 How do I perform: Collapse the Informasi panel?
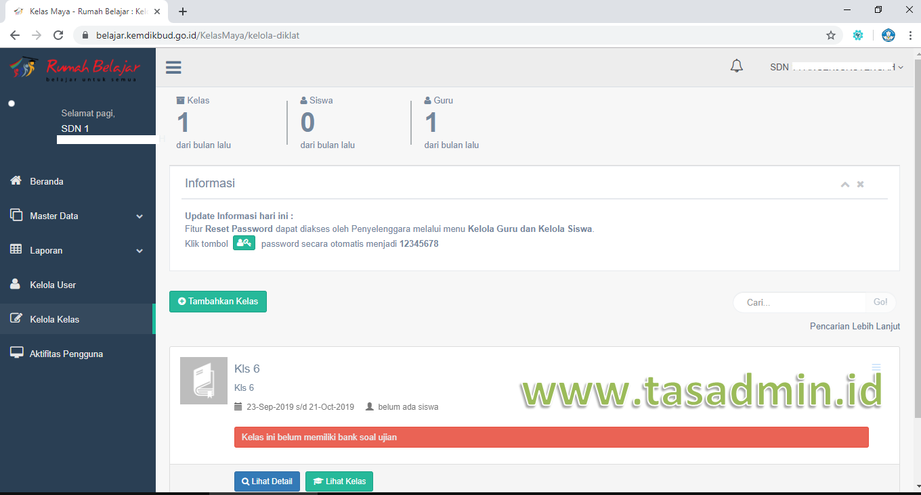pos(845,184)
